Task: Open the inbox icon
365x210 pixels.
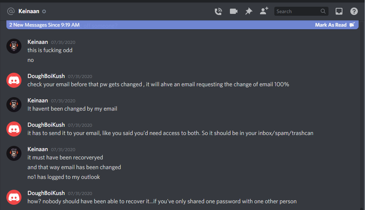Action: 339,11
